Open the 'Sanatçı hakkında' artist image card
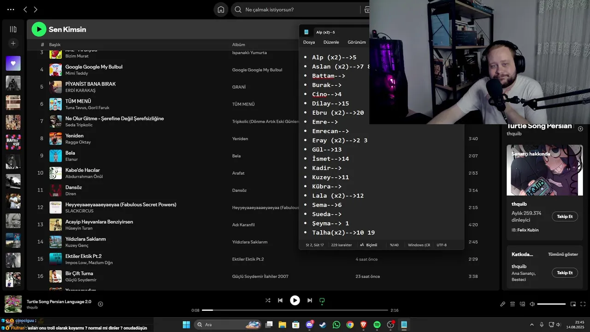This screenshot has height=332, width=590. [x=544, y=170]
